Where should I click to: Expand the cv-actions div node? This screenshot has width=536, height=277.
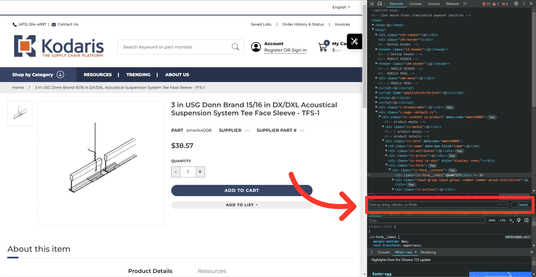[393, 189]
